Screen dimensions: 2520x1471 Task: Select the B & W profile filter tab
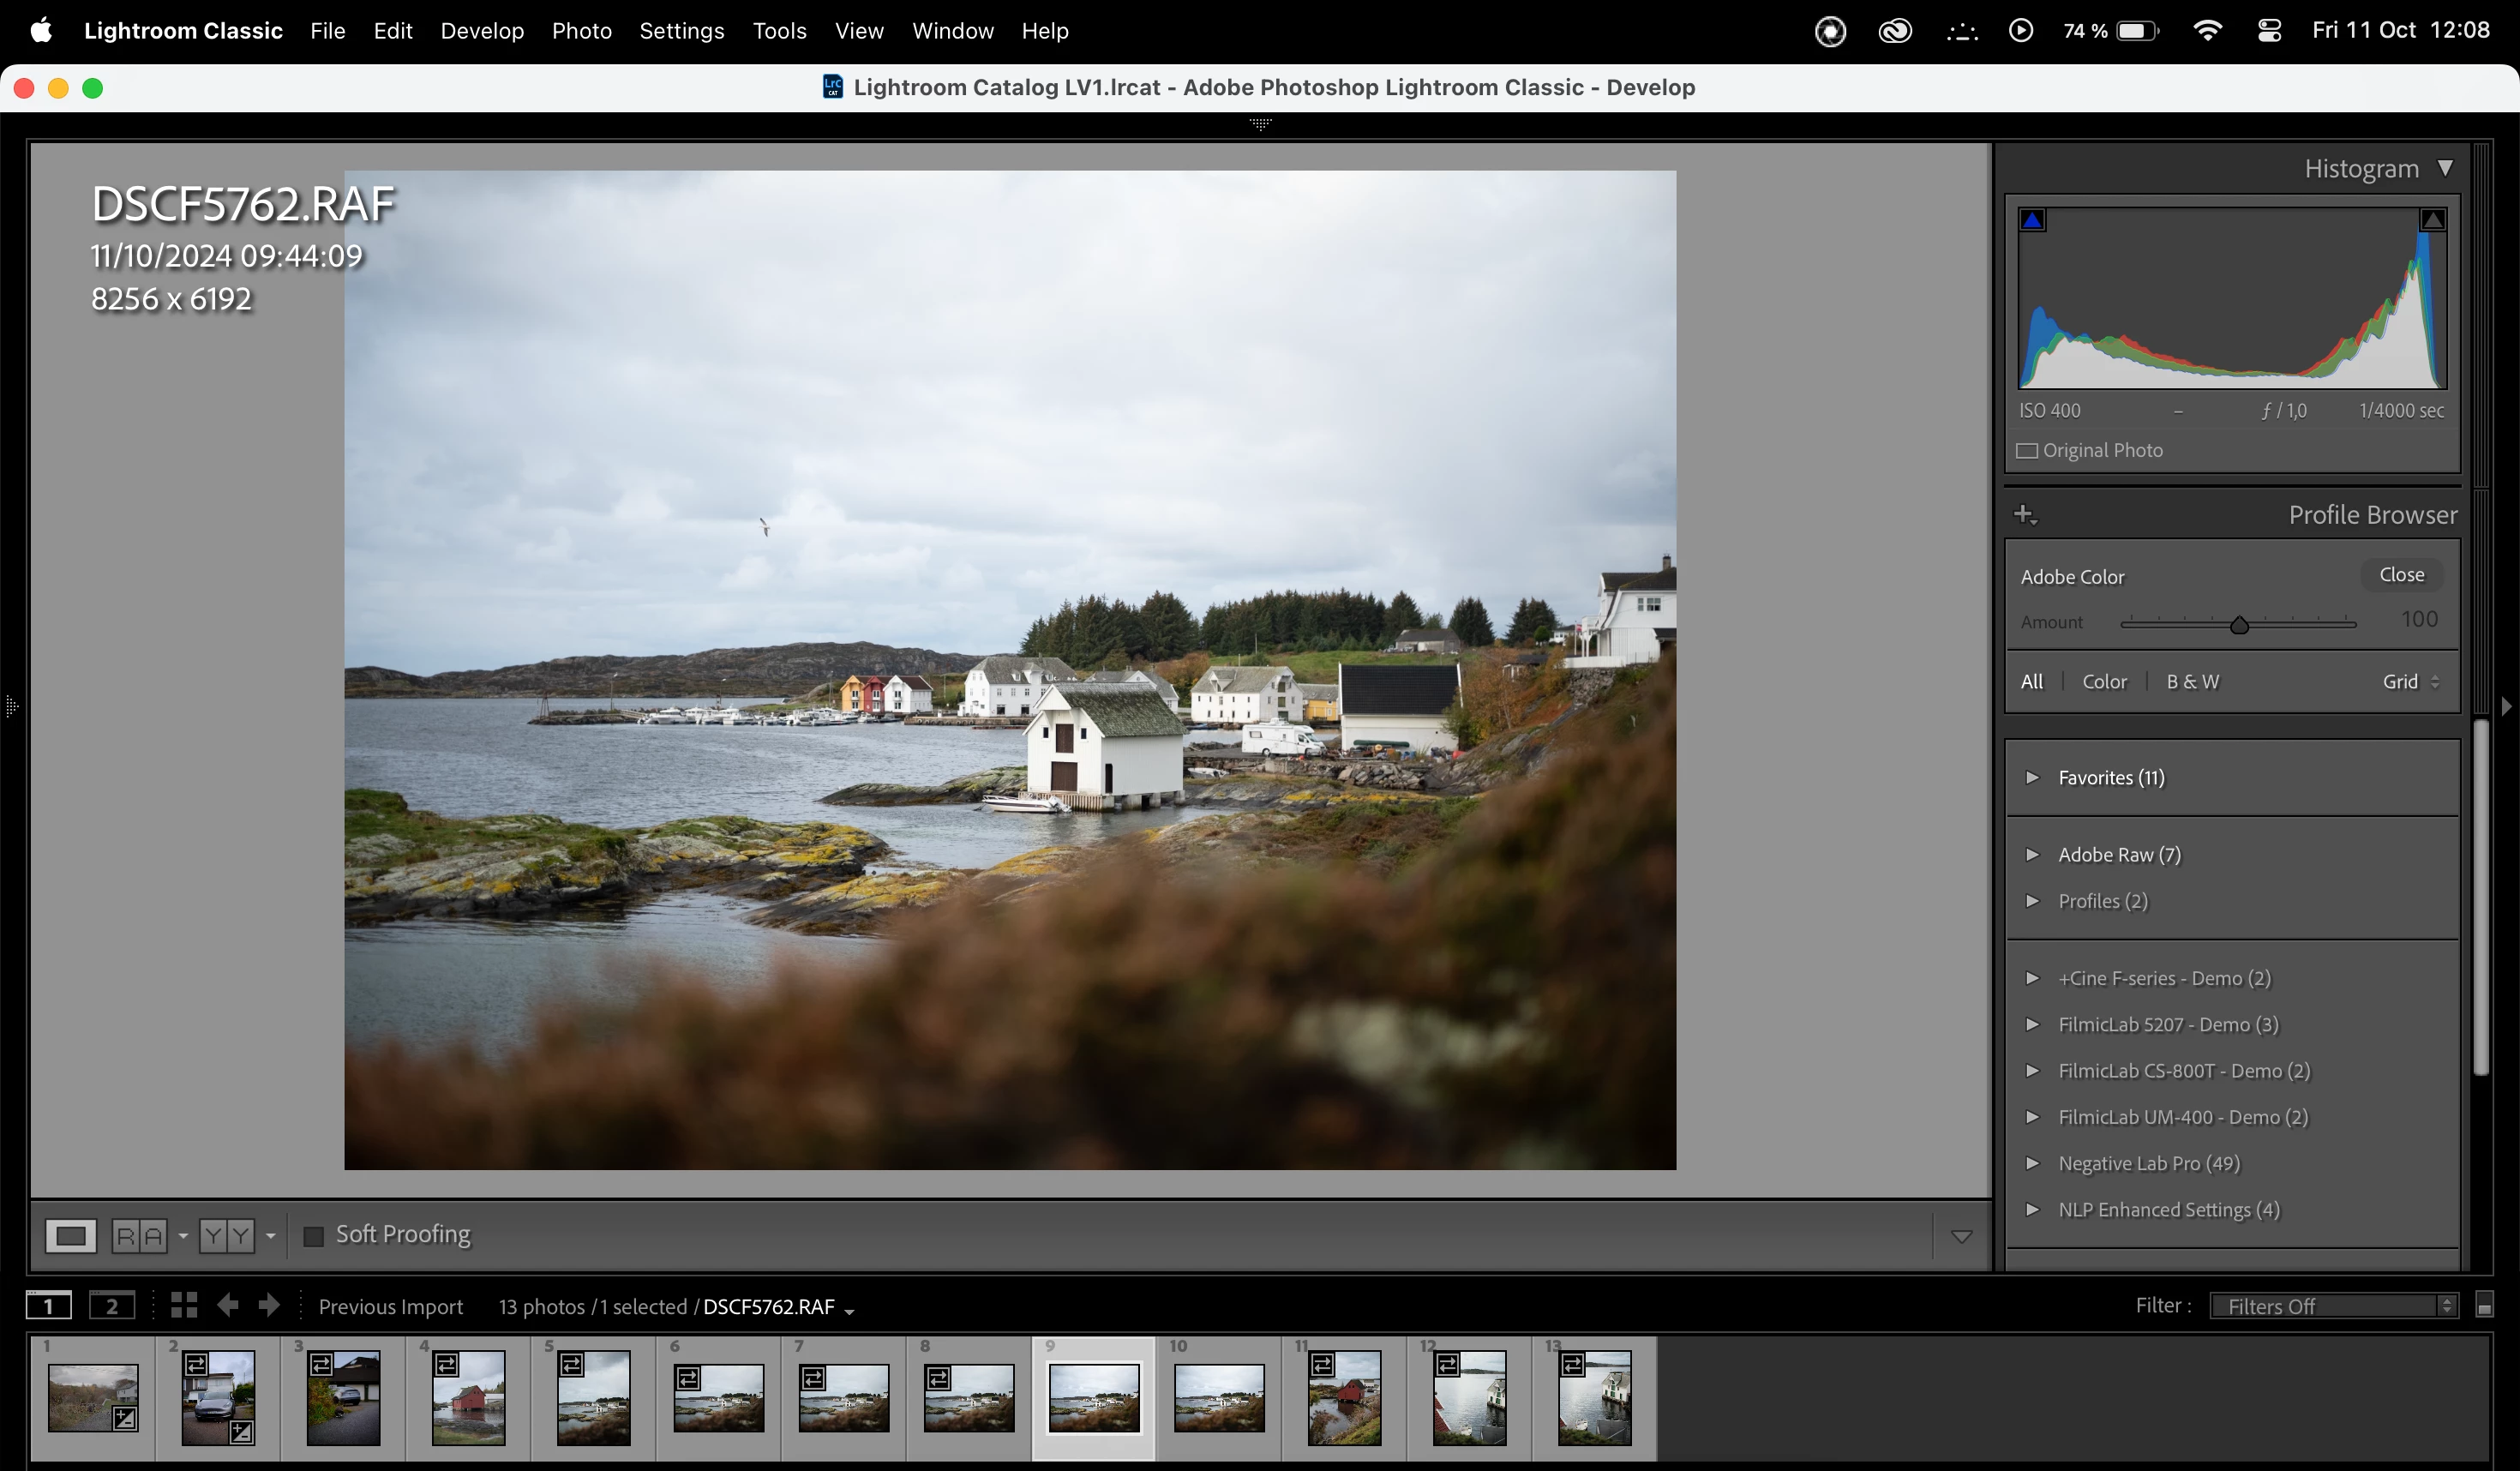(x=2192, y=682)
